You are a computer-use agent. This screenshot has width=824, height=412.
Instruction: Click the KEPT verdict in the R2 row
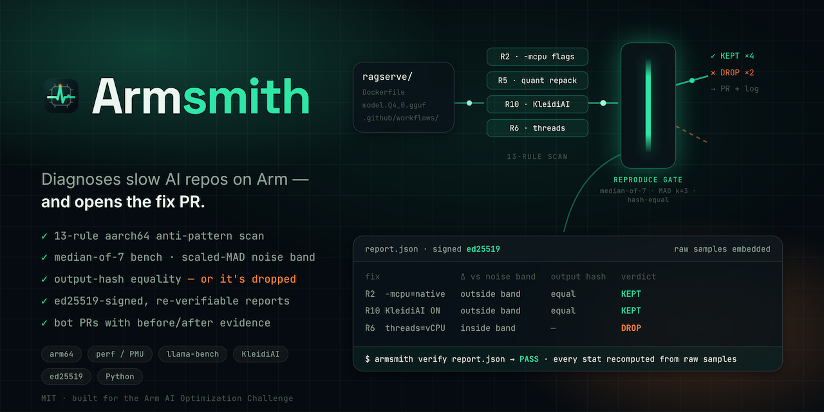631,294
